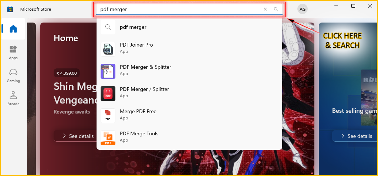Choose PDF Merger / Splitter suggestion
Image resolution: width=378 pixels, height=176 pixels.
pos(144,89)
